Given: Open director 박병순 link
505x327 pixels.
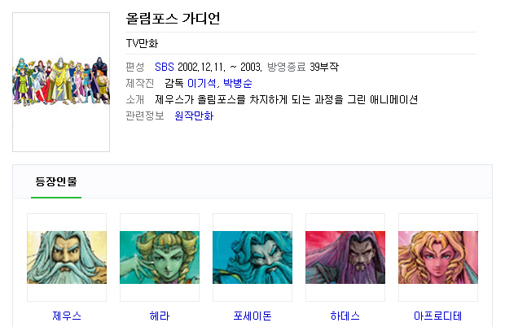Looking at the screenshot, I should click(x=237, y=83).
